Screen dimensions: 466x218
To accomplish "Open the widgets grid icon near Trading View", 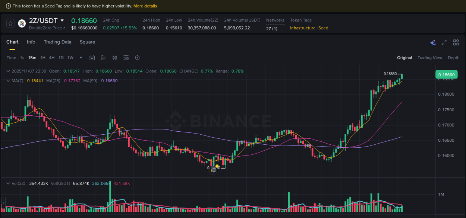I will 456,43.
